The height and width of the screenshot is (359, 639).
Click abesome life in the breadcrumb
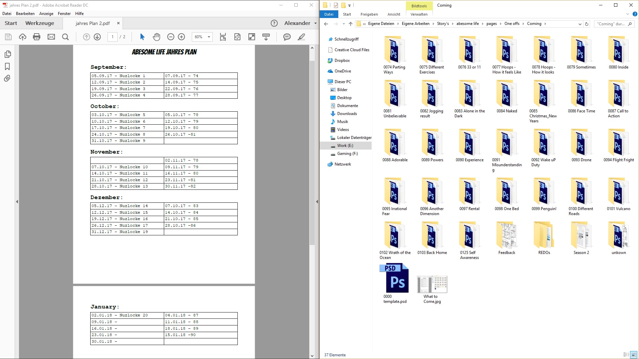tap(468, 24)
